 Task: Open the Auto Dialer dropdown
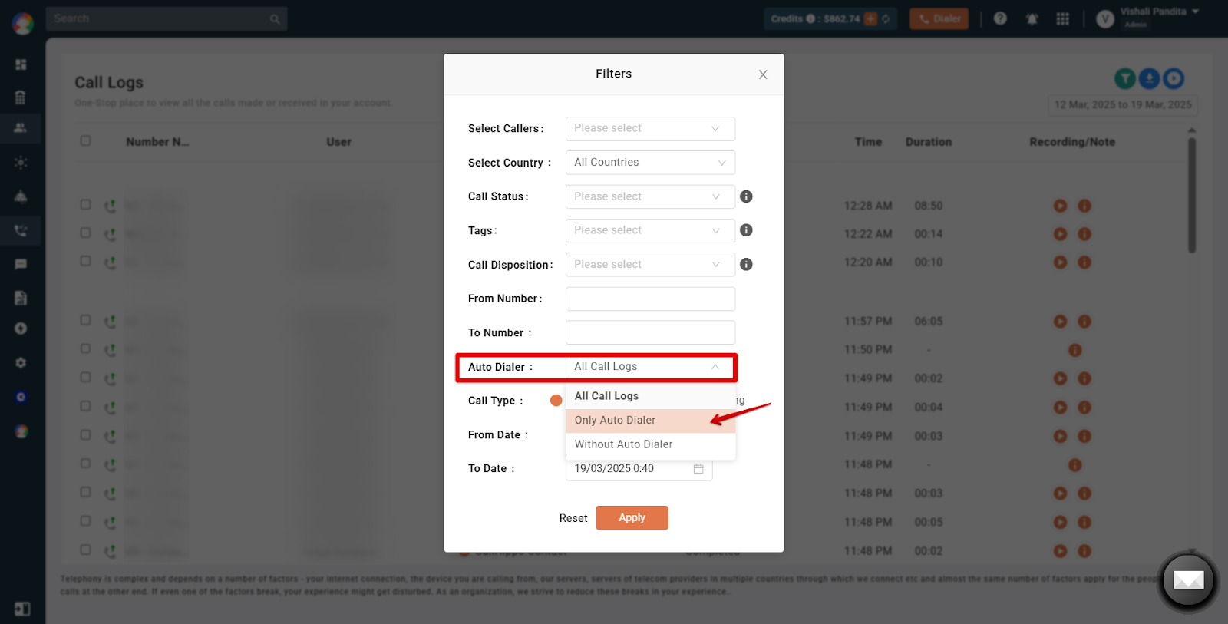click(650, 367)
